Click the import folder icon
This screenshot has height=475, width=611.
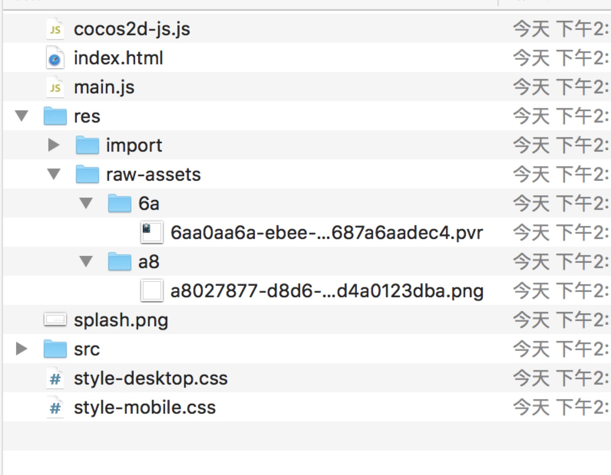(87, 145)
